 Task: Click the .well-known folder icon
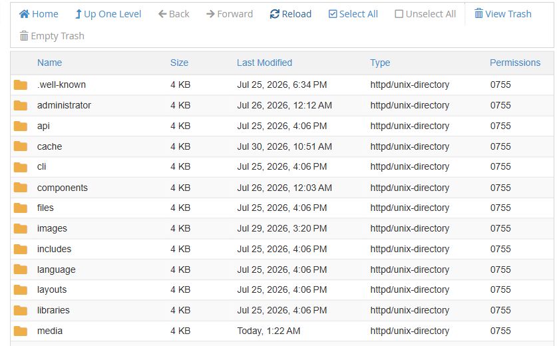tap(21, 85)
